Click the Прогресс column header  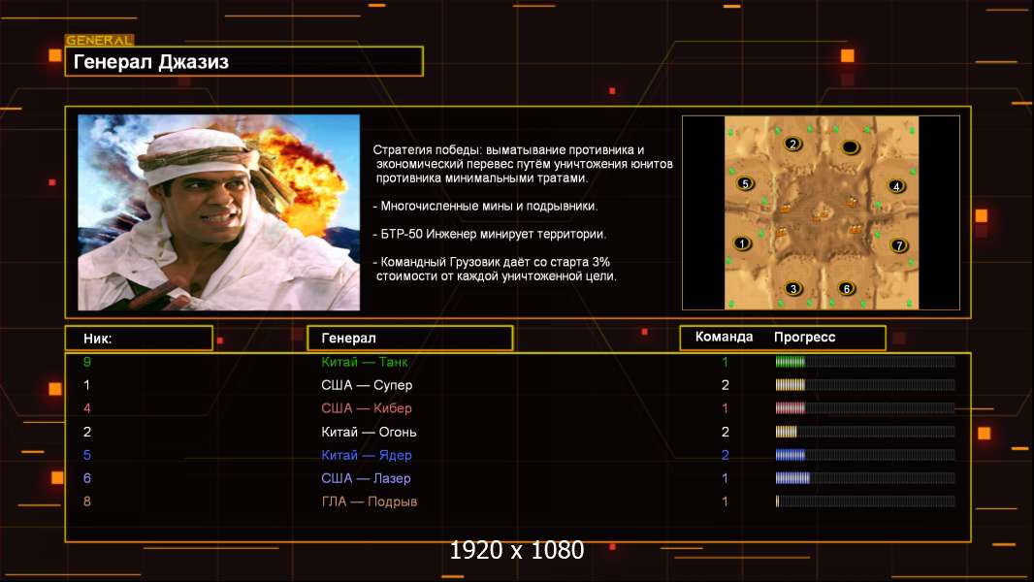tap(804, 337)
